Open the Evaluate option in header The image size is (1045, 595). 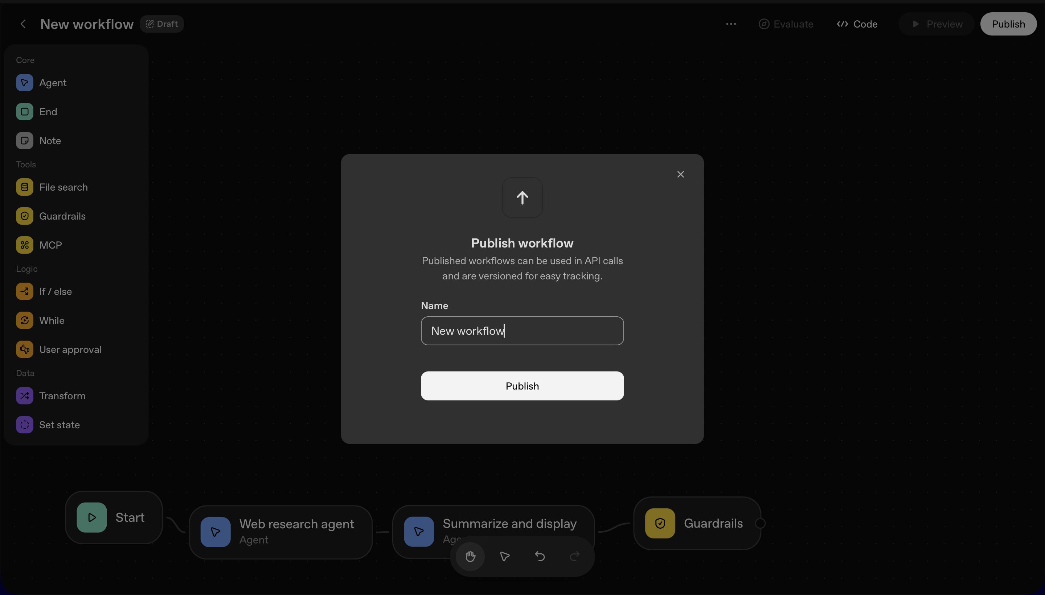[786, 24]
